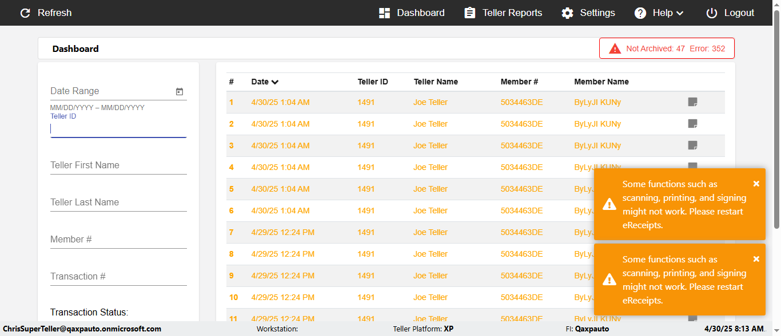Dismiss the first eReceipts warning notification
Screen dimensions: 781x336
[x=756, y=184]
